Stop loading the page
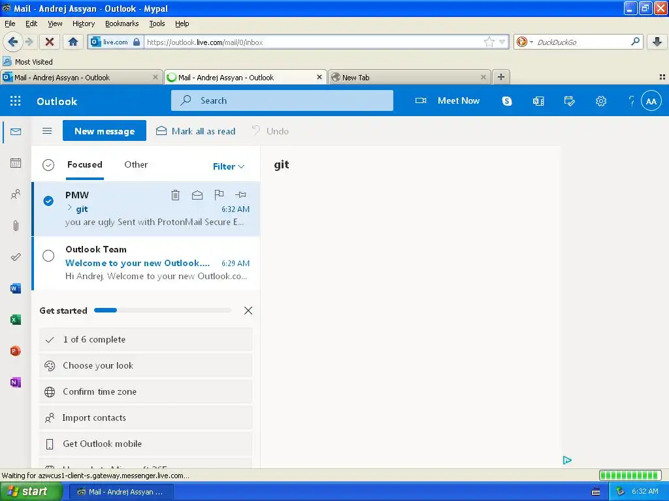Viewport: 669px width, 501px height. point(50,42)
